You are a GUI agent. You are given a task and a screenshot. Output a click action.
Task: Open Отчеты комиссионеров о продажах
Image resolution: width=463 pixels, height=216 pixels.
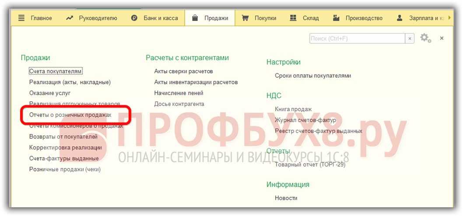tap(76, 126)
